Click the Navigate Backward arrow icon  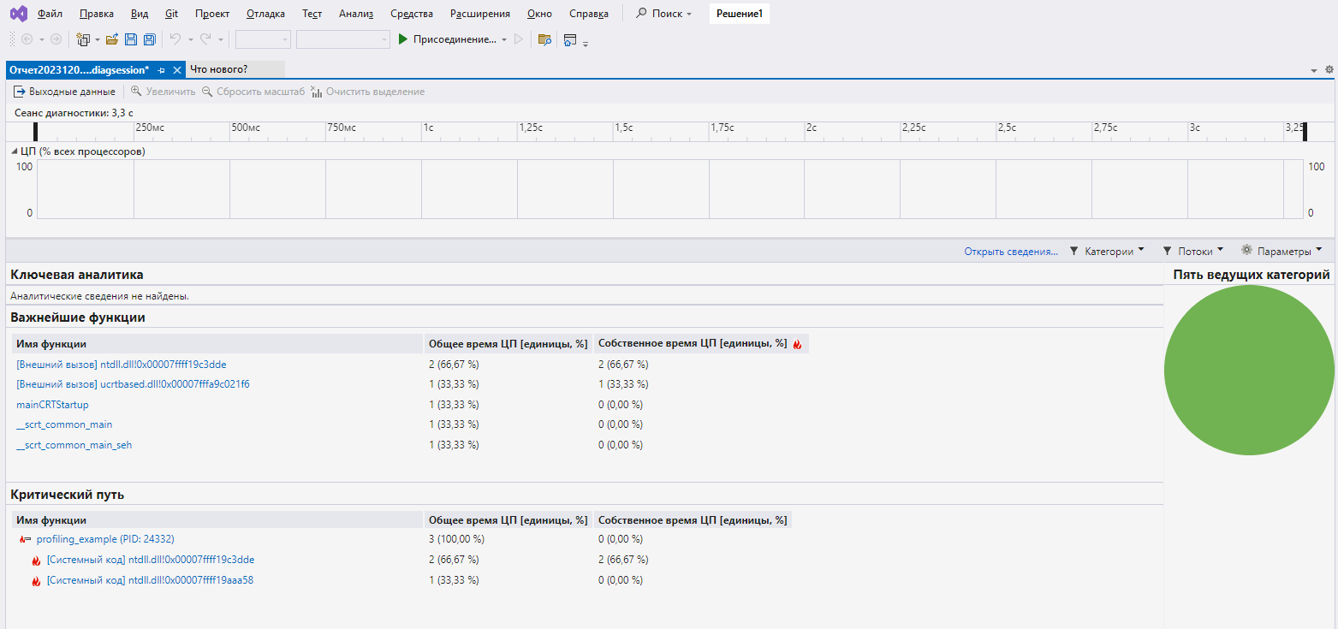pyautogui.click(x=27, y=39)
